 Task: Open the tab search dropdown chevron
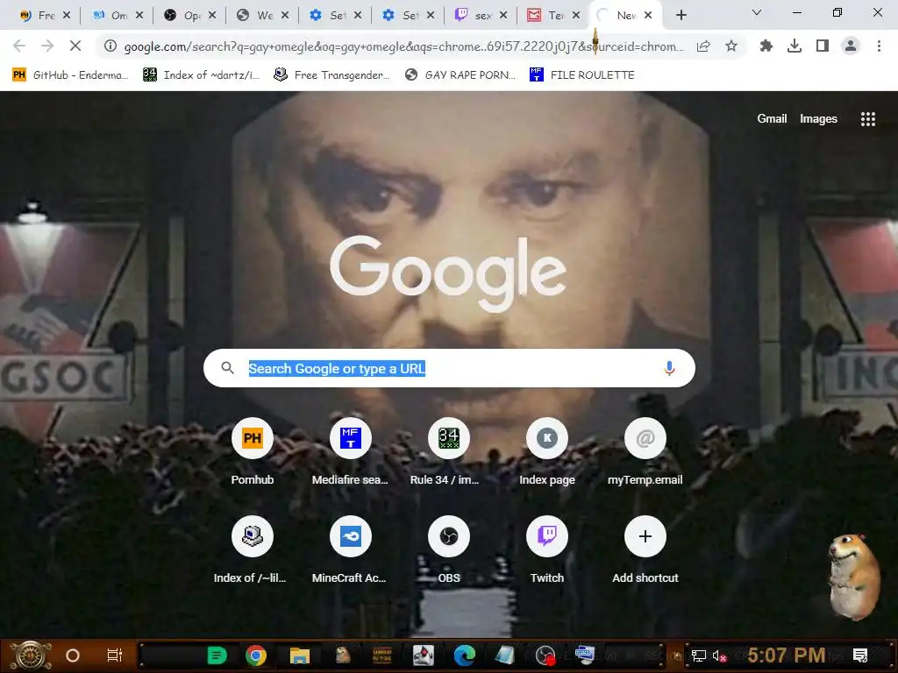757,12
